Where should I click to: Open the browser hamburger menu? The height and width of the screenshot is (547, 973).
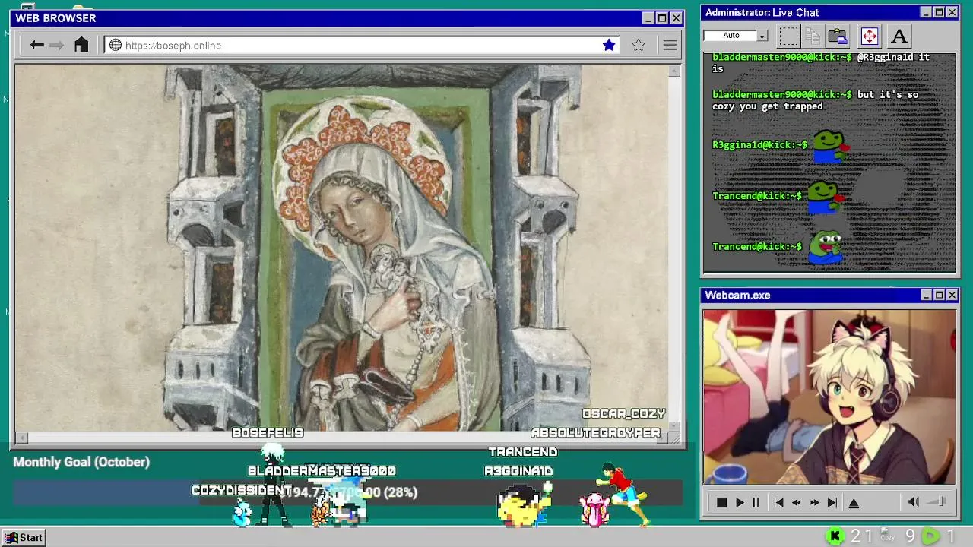click(x=670, y=46)
